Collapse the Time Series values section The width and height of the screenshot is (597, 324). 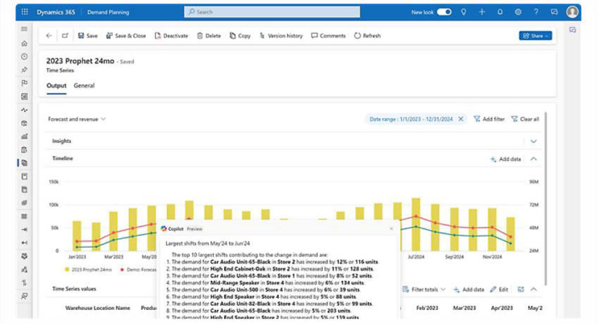[534, 289]
